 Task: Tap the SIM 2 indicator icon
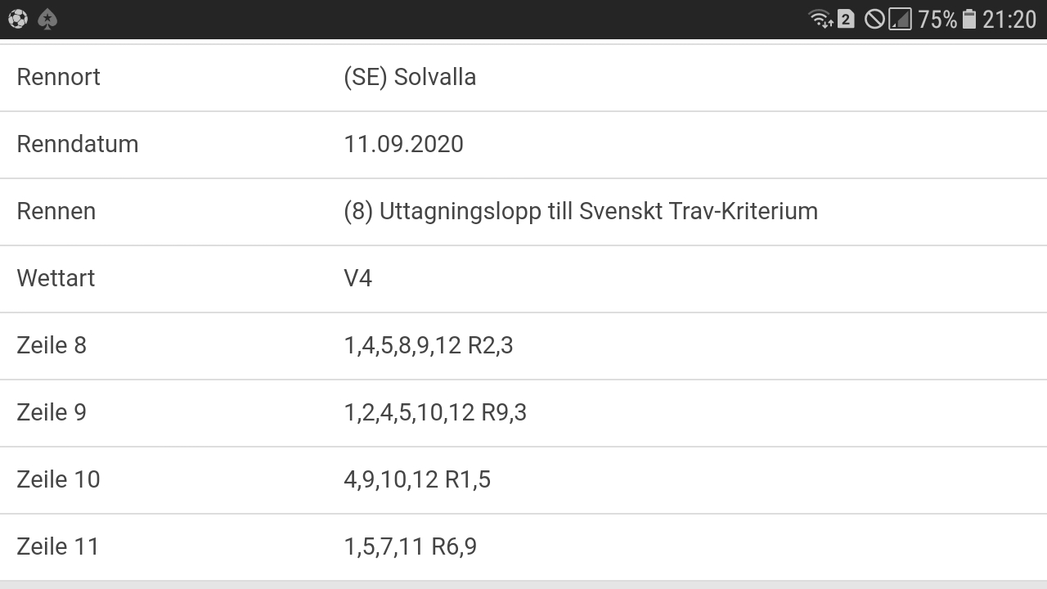pos(846,18)
